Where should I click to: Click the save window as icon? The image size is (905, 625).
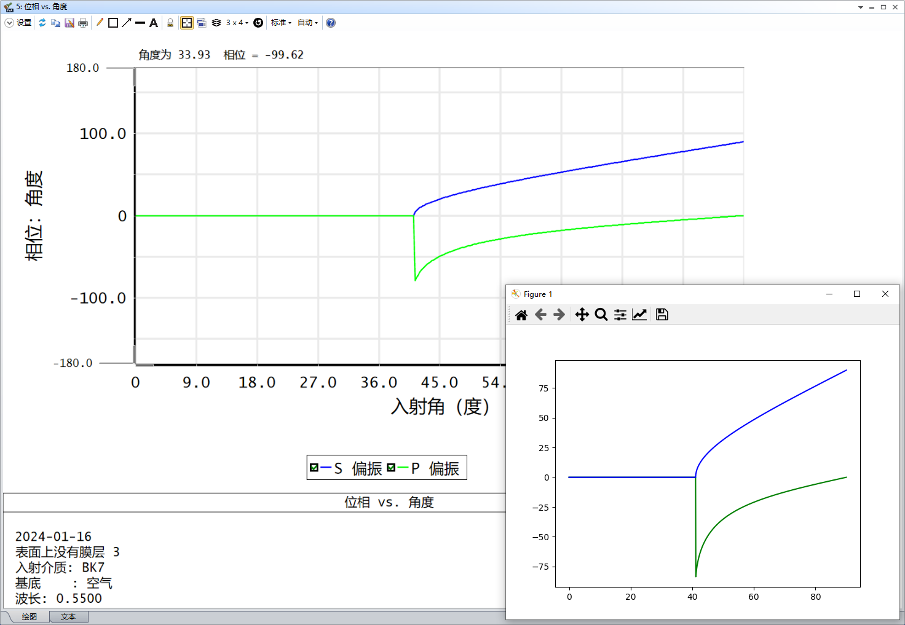click(69, 23)
